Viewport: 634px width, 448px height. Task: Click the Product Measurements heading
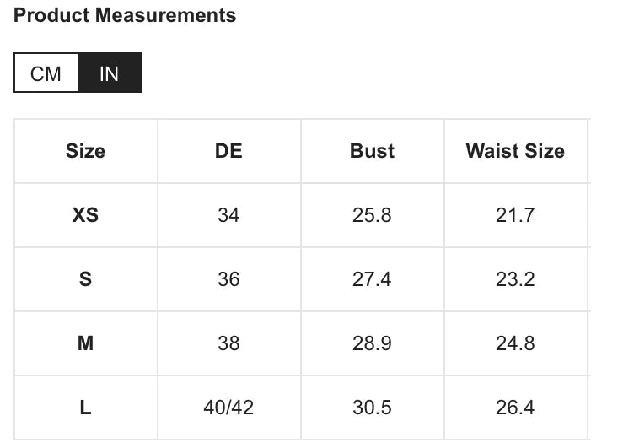[x=125, y=15]
